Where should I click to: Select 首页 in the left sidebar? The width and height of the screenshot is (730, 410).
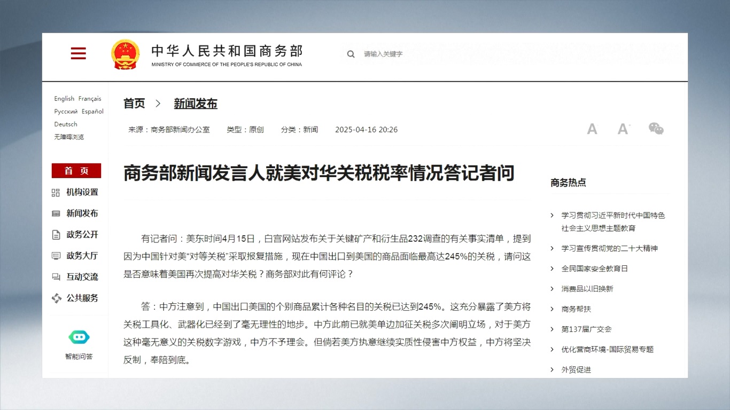pyautogui.click(x=76, y=171)
